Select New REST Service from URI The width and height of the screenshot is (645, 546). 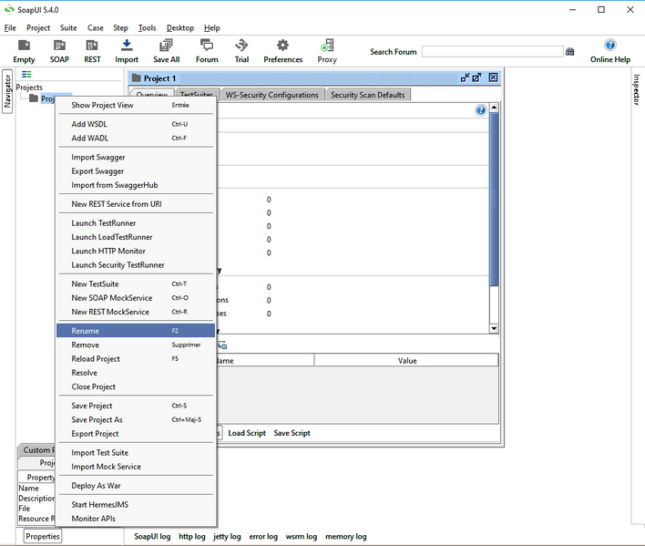136,204
